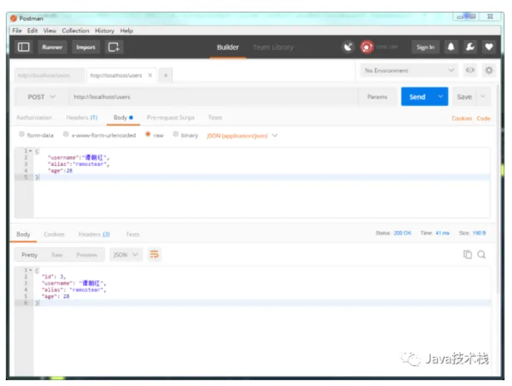The width and height of the screenshot is (512, 386).
Task: Click the interceptor satellite icon
Action: pyautogui.click(x=348, y=47)
